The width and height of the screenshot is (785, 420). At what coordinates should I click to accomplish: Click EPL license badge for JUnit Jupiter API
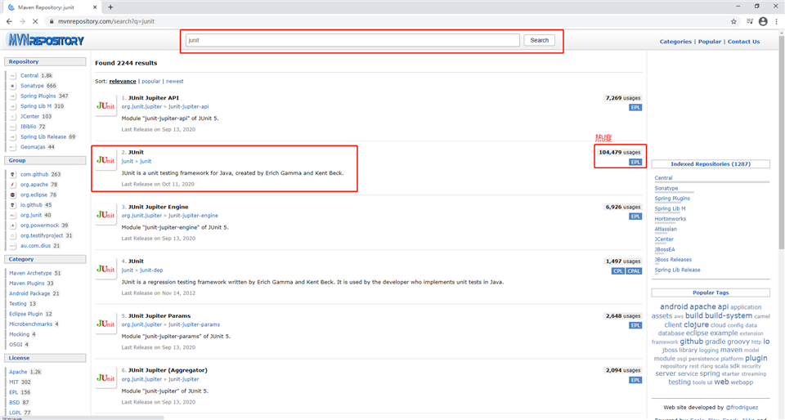point(635,108)
